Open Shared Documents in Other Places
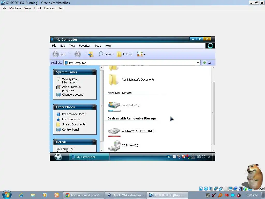The image size is (265, 199). click(x=74, y=124)
